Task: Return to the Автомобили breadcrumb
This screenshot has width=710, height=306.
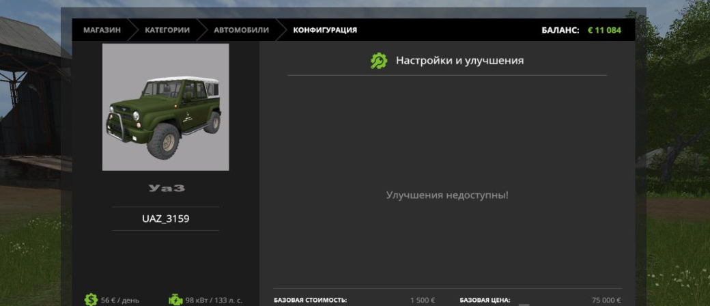Action: coord(241,30)
